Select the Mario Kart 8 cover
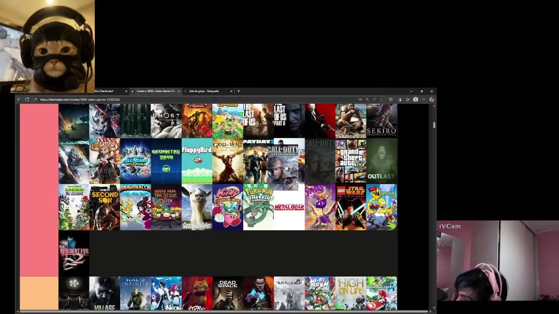 [x=382, y=294]
